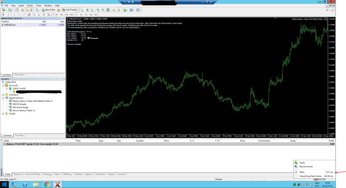Close the Market Watch panel
The height and width of the screenshot is (188, 346).
click(x=64, y=18)
